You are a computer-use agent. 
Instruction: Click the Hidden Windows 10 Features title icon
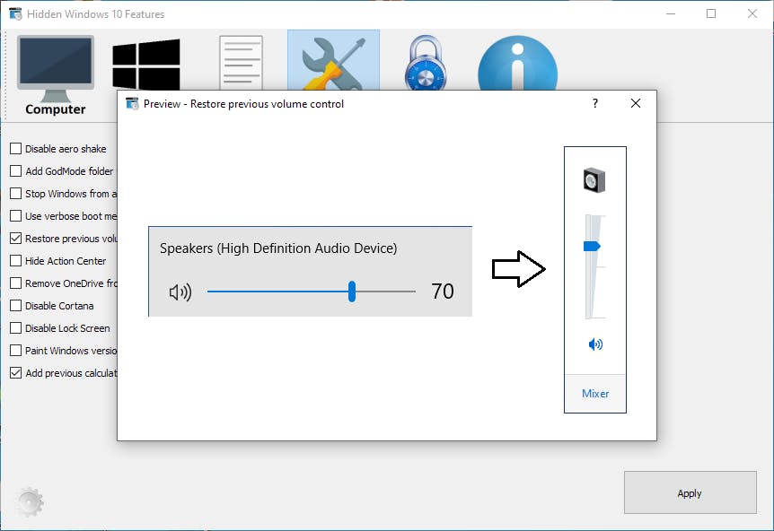[16, 13]
